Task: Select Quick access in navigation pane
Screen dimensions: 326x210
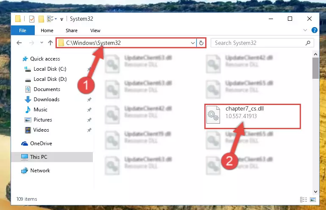Action: 45,59
